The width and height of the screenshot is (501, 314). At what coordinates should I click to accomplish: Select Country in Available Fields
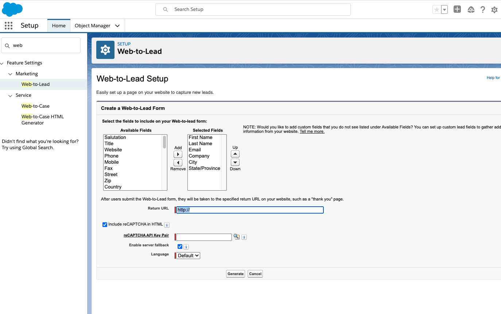133,187
